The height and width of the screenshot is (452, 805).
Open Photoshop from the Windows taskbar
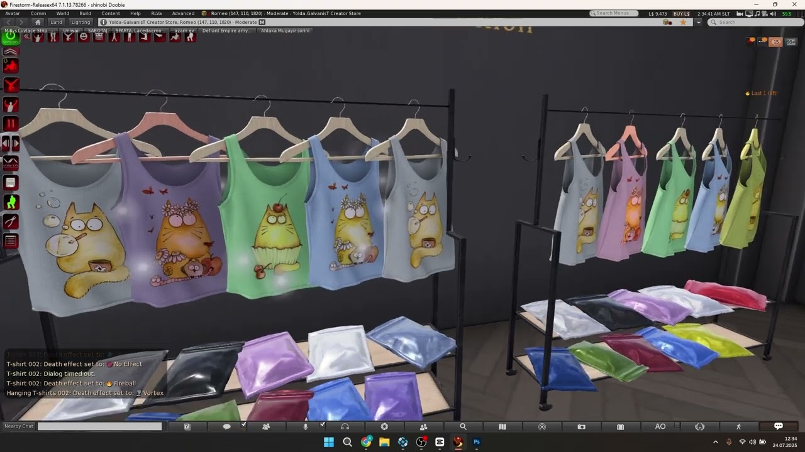[x=477, y=442]
